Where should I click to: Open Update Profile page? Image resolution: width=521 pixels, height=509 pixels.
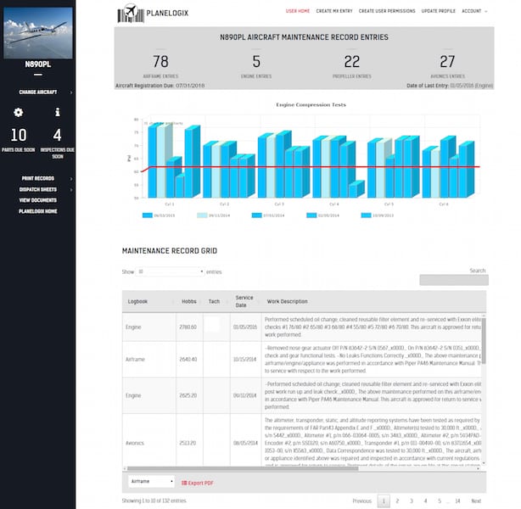439,11
